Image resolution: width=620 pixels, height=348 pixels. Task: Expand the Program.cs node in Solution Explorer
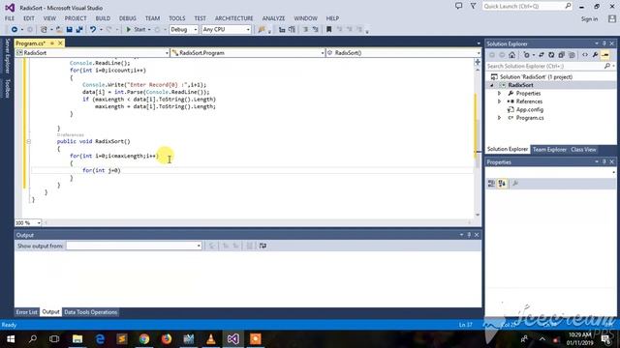[499, 118]
